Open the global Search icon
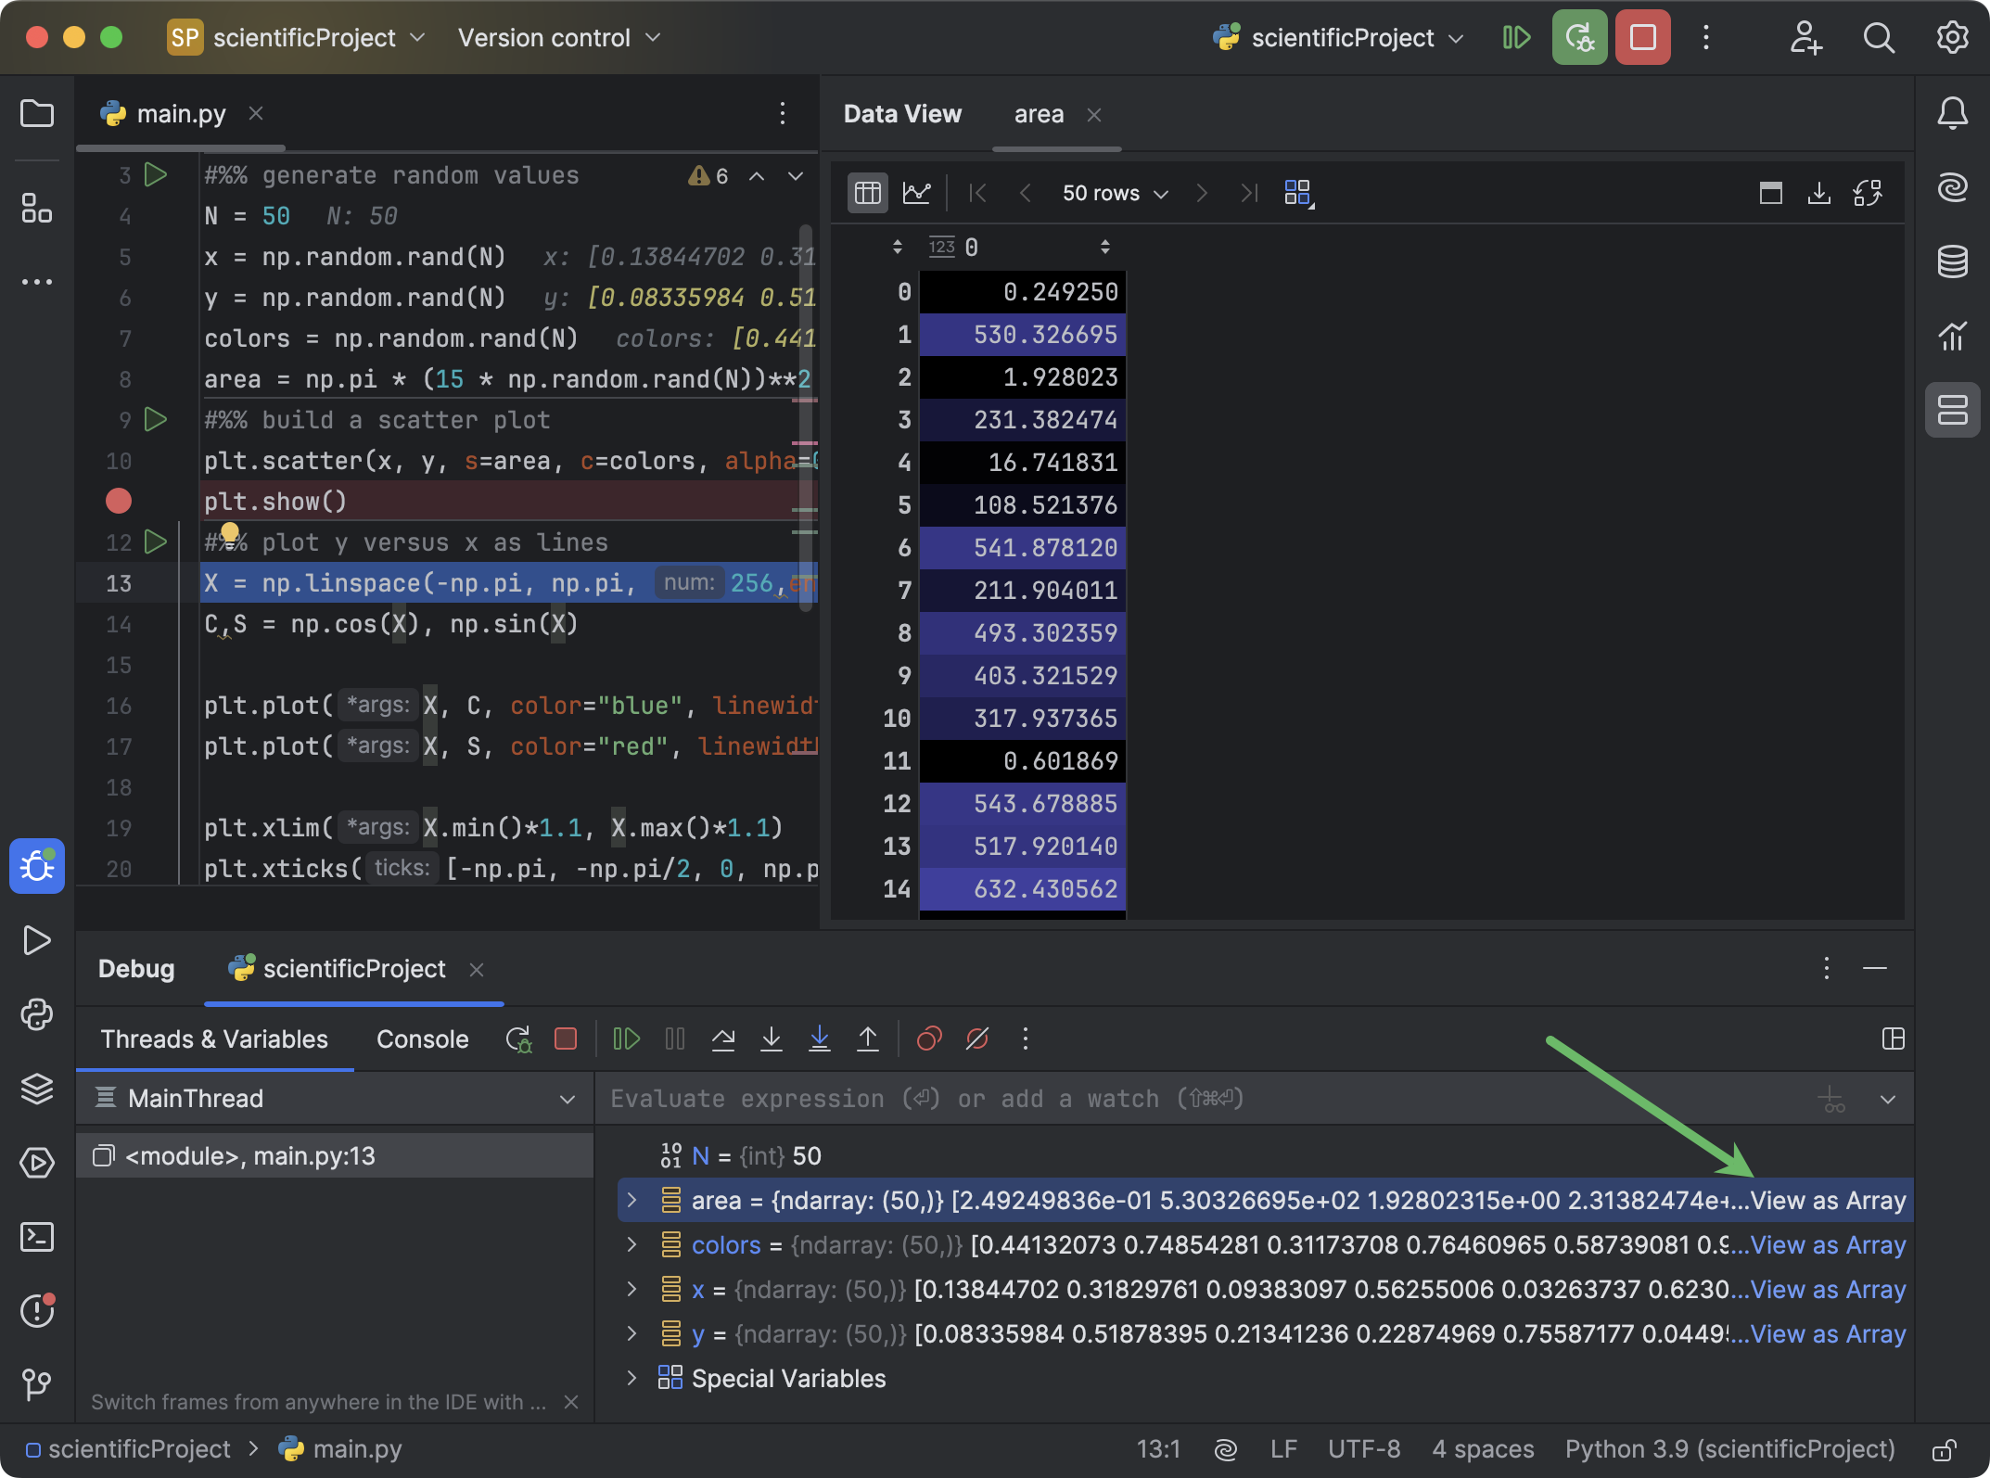This screenshot has height=1478, width=1990. [1878, 38]
